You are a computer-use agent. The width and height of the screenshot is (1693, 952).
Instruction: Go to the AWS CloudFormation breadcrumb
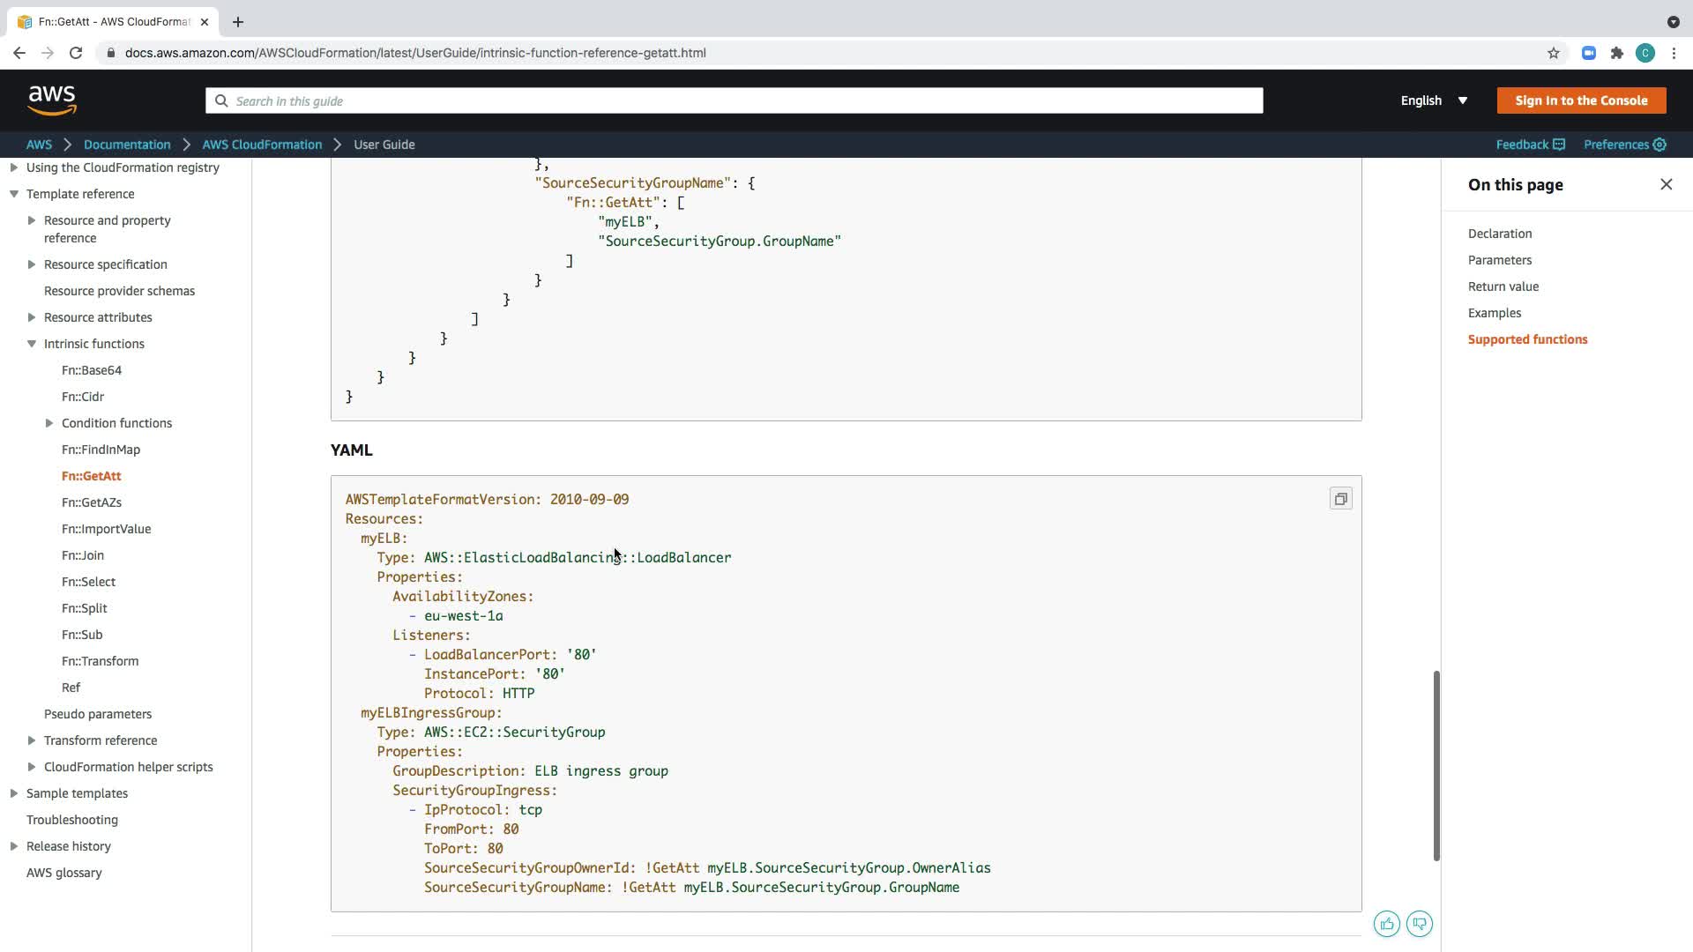[262, 145]
